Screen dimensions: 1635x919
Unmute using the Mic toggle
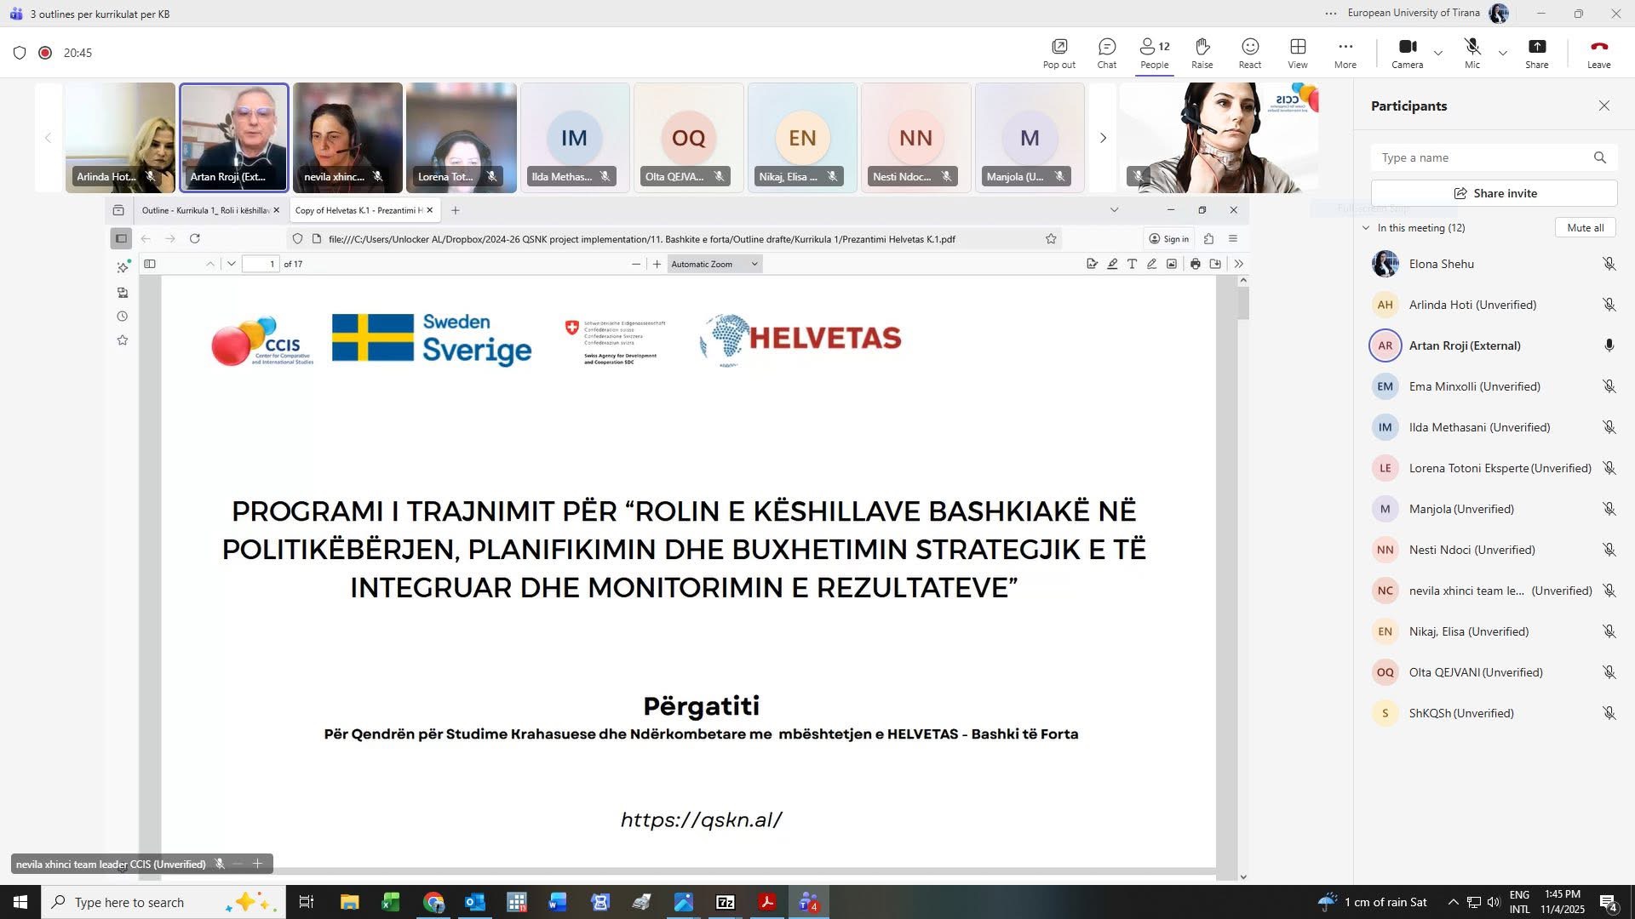point(1471,53)
